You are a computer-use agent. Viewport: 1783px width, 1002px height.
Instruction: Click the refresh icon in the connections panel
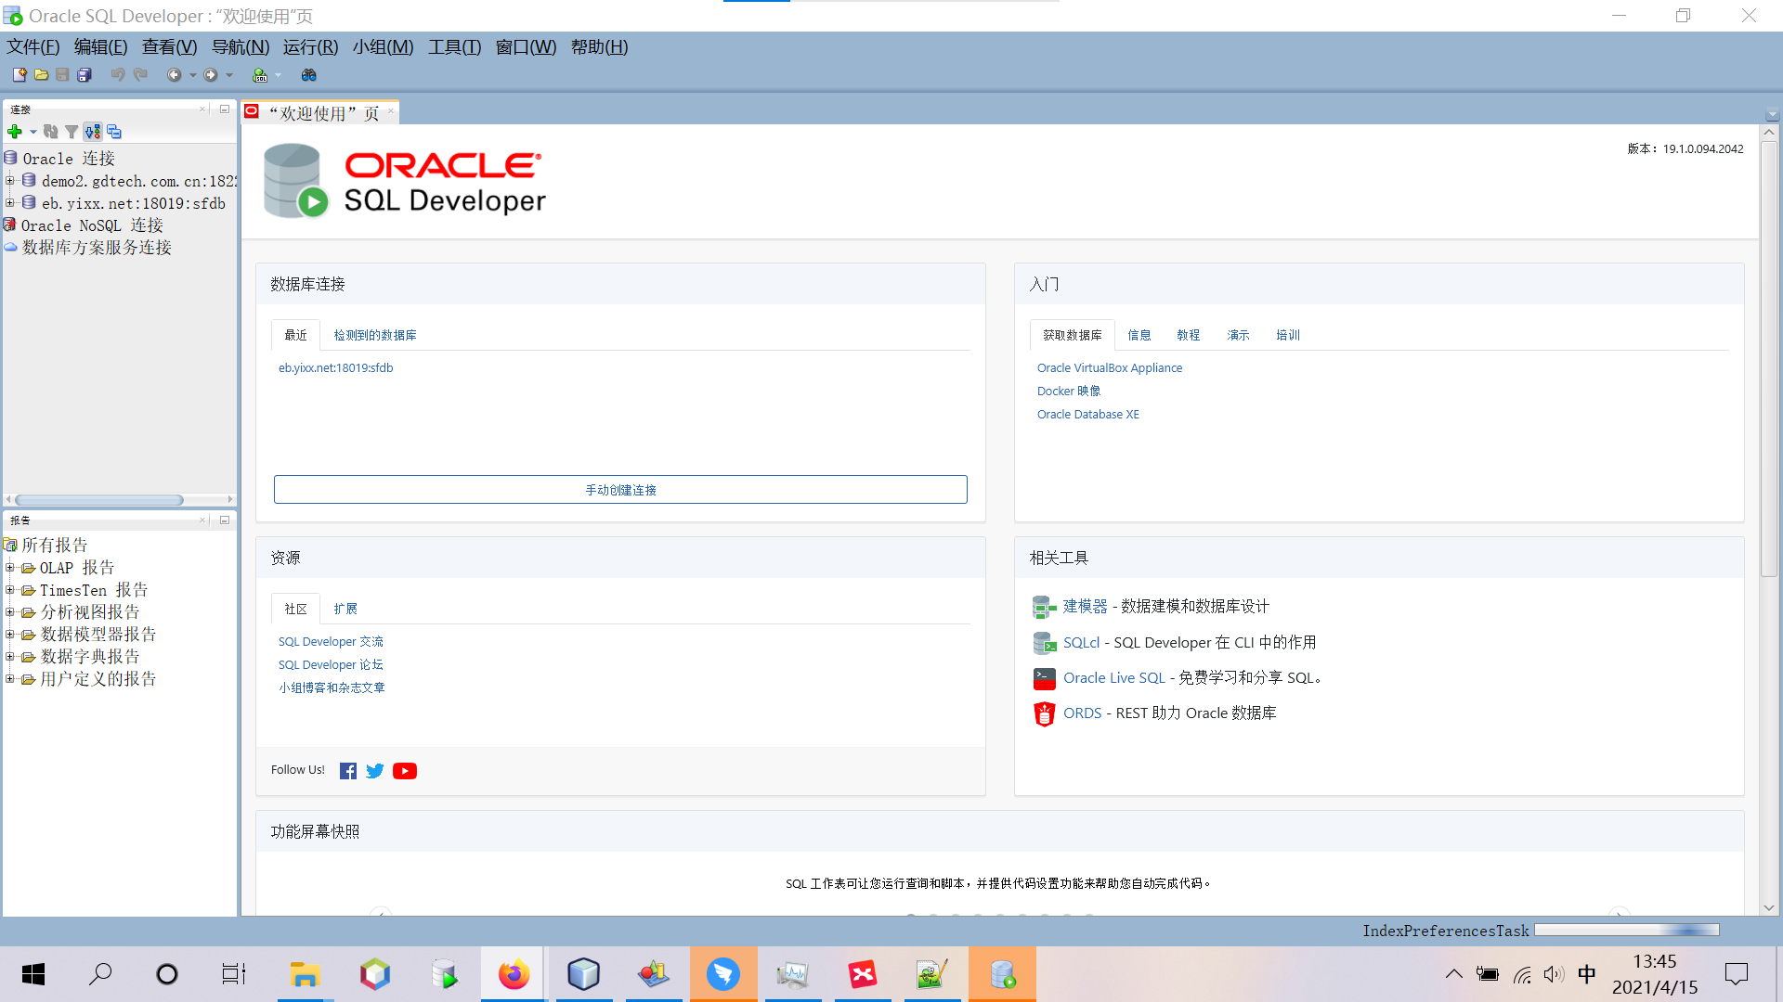pyautogui.click(x=51, y=132)
